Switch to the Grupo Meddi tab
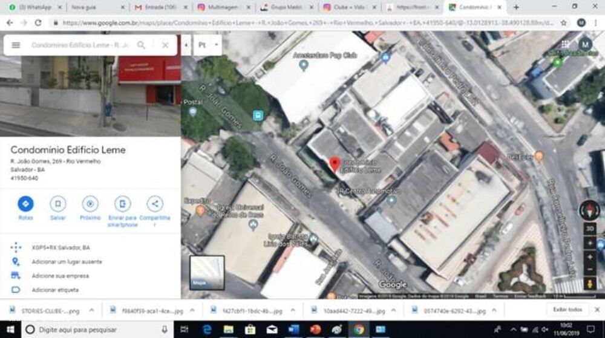This screenshot has width=605, height=338. coord(286,7)
